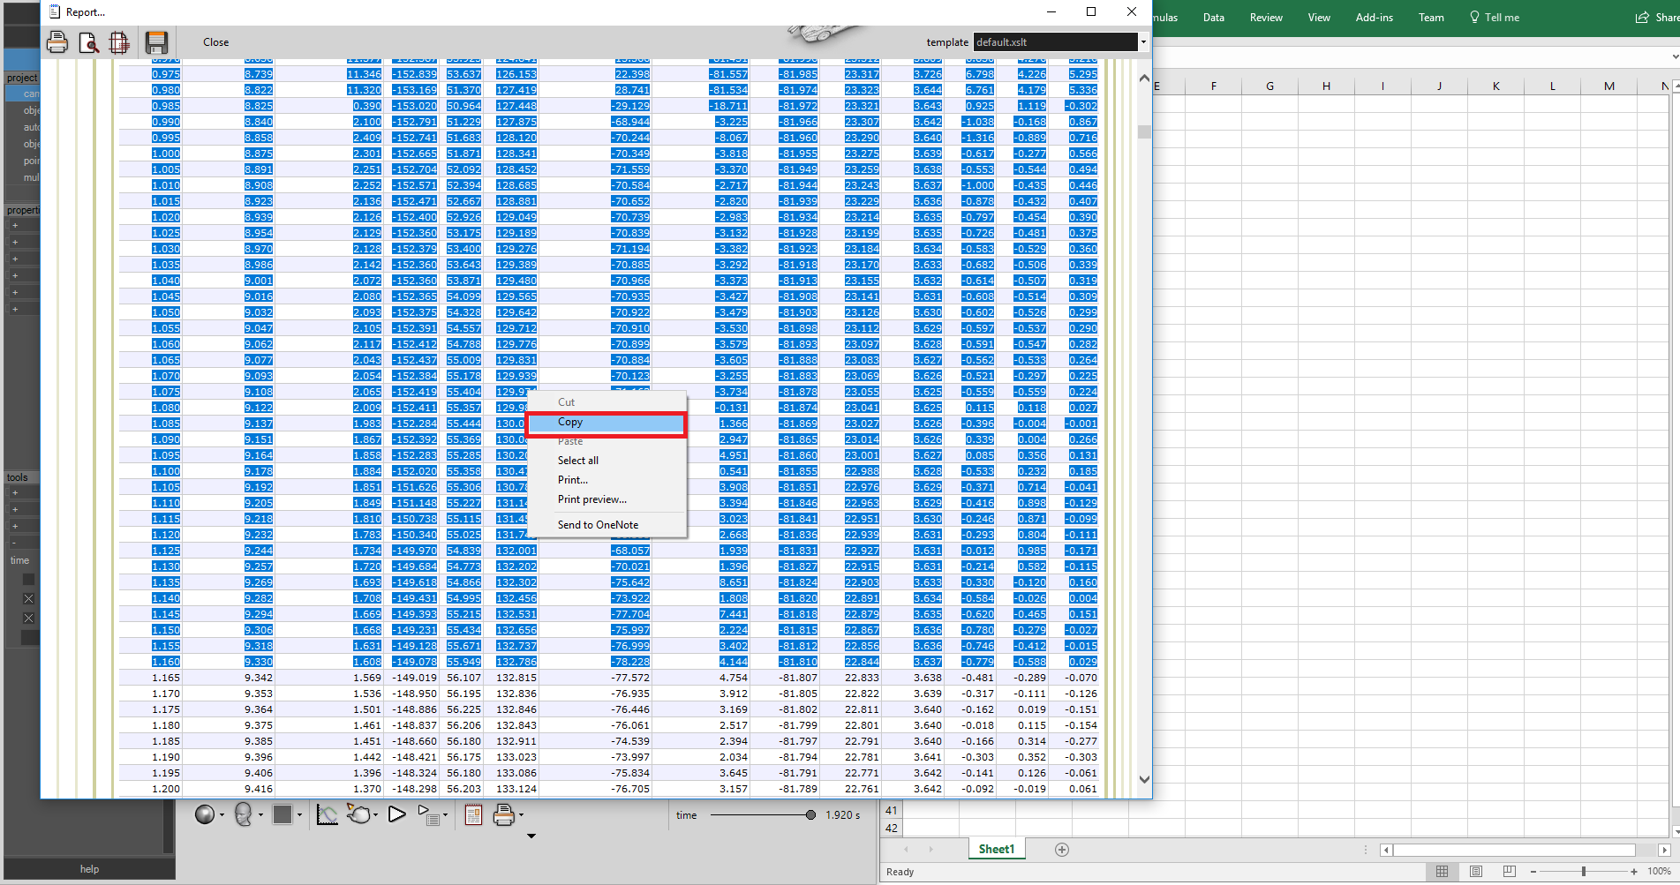Screen dimensions: 1680x885
Task: Click the graph curves icon
Action: (327, 814)
